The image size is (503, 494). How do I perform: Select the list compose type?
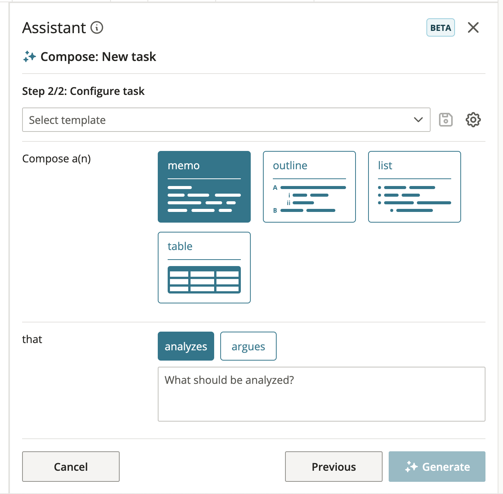click(x=415, y=187)
